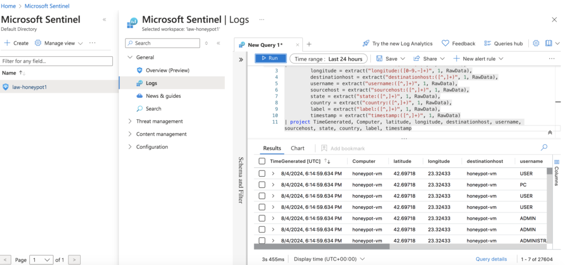The image size is (566, 265).
Task: Click the username column header
Action: pyautogui.click(x=531, y=161)
